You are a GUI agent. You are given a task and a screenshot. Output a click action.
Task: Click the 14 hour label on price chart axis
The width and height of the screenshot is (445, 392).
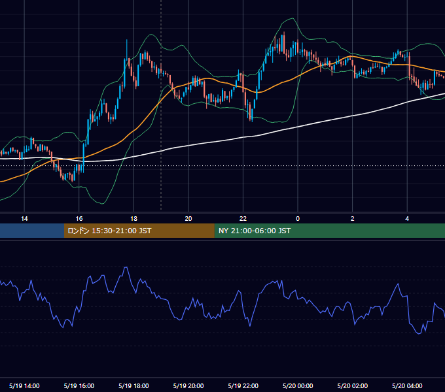(24, 218)
